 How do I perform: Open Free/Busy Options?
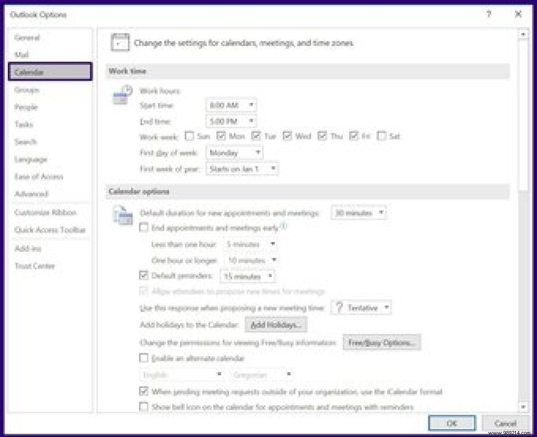click(x=381, y=342)
